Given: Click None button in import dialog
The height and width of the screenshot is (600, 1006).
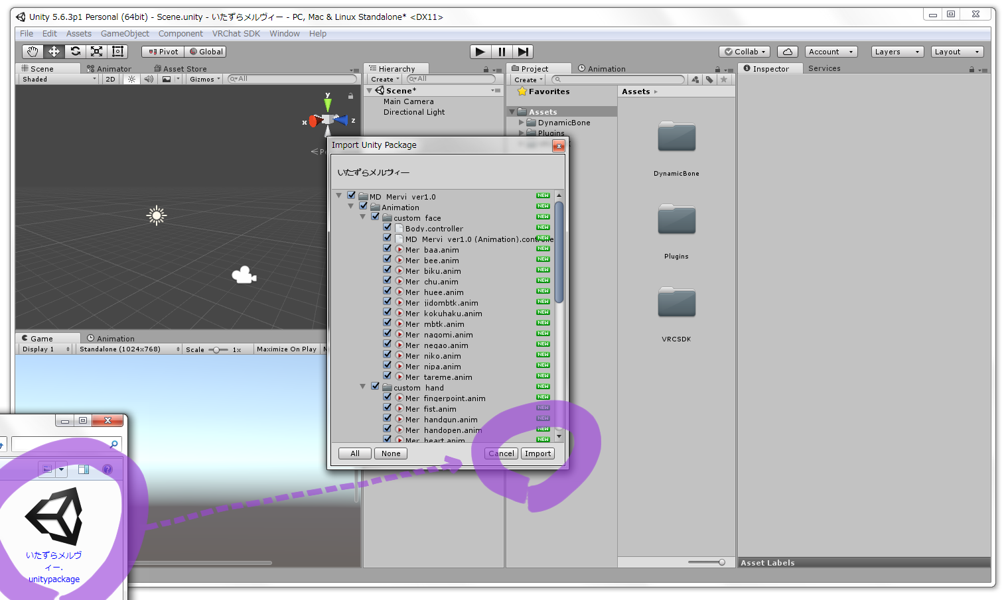Looking at the screenshot, I should tap(391, 453).
